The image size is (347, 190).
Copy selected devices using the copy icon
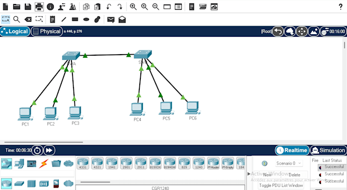86,7
